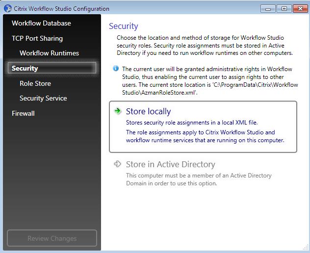Open the Security Service sub-item

point(43,98)
